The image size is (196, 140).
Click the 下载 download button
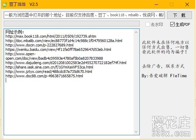click(x=179, y=15)
